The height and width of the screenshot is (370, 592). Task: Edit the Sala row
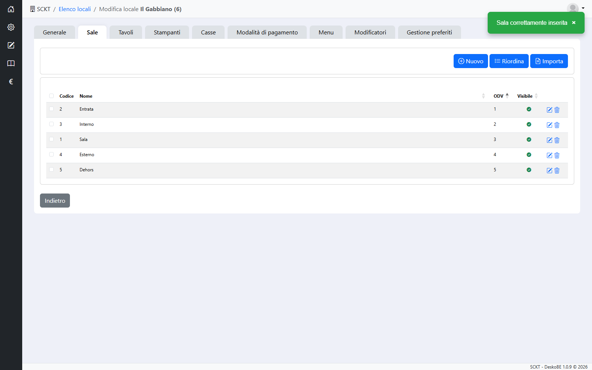point(549,140)
